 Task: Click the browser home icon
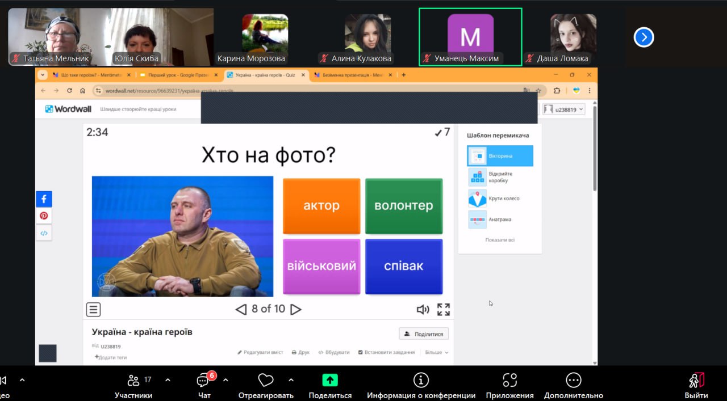pos(82,91)
